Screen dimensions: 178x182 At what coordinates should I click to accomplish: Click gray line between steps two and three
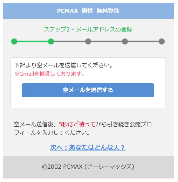(x=69, y=41)
